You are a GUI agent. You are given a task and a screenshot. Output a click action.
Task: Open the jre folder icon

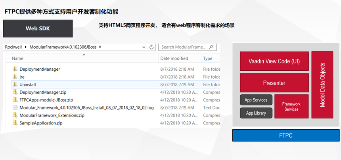[x=15, y=77]
